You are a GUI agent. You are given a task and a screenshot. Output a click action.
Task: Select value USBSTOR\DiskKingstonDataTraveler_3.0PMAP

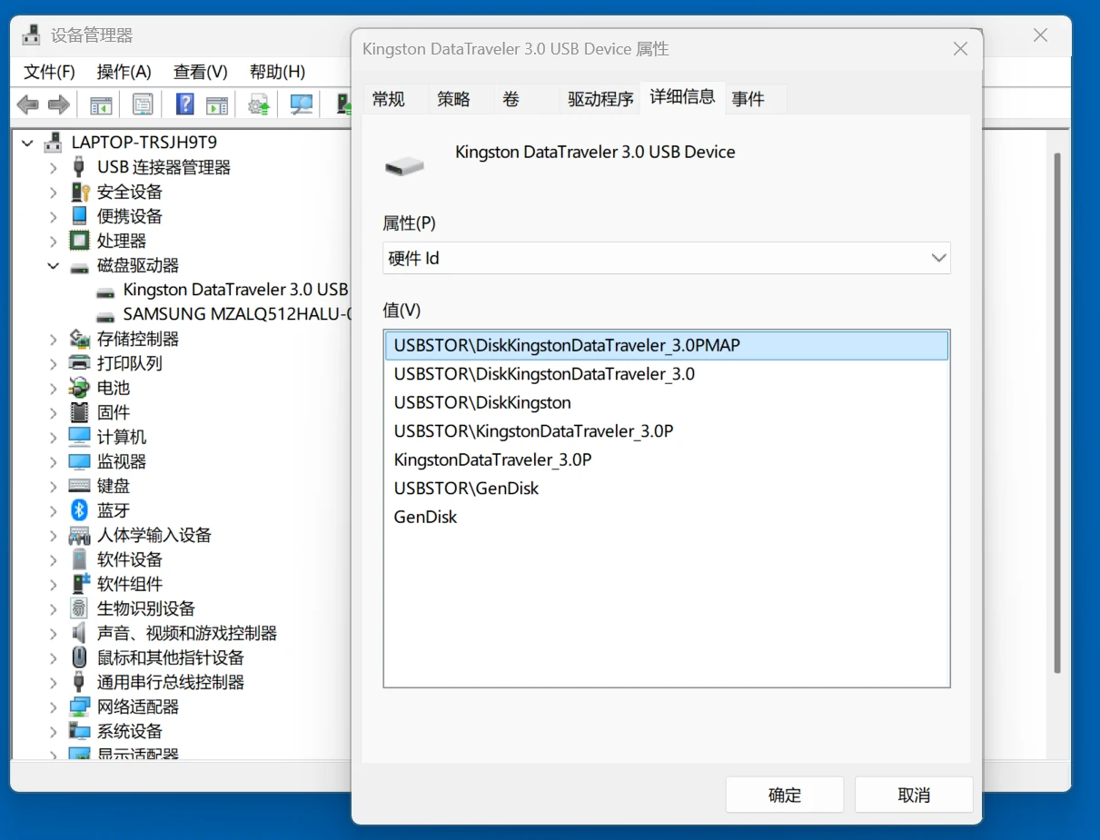pyautogui.click(x=667, y=345)
